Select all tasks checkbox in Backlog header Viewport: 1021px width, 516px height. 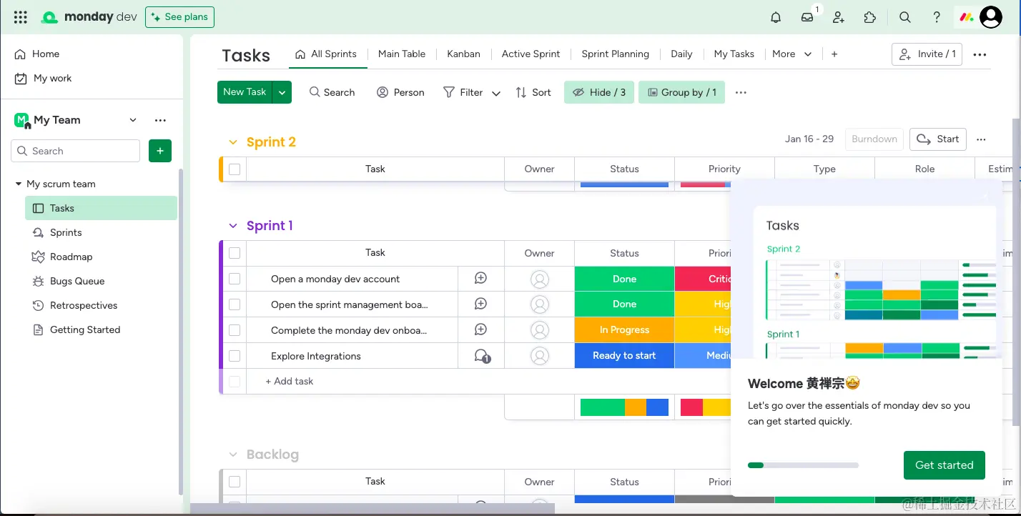coord(235,482)
